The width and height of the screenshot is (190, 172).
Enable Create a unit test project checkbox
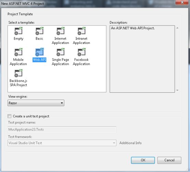click(x=9, y=116)
